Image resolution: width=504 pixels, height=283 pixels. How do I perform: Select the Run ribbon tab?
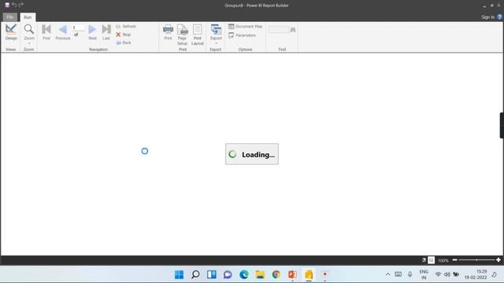[28, 17]
